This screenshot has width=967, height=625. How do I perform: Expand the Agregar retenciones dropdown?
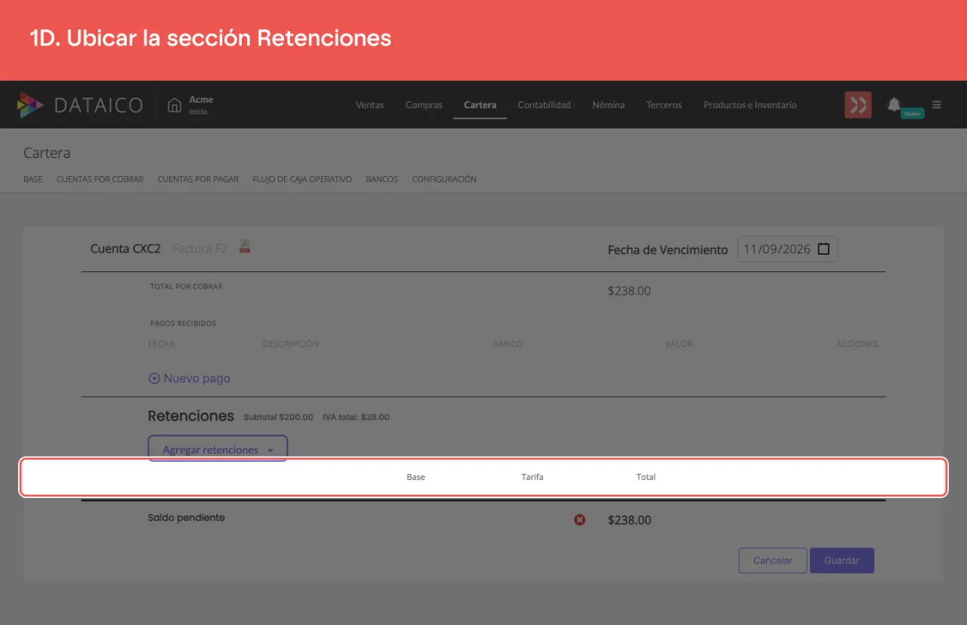point(218,449)
